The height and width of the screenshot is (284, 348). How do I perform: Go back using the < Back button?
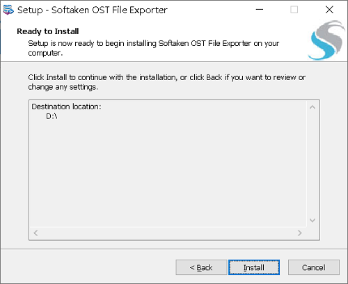[x=201, y=267]
